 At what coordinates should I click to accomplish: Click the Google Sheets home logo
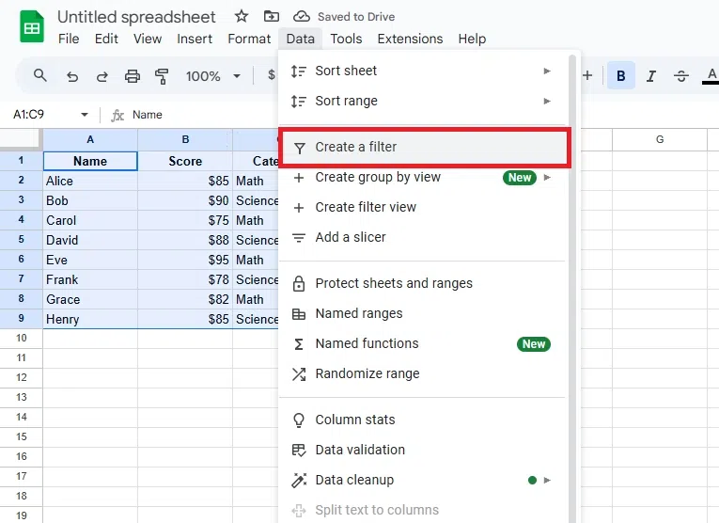pyautogui.click(x=32, y=27)
